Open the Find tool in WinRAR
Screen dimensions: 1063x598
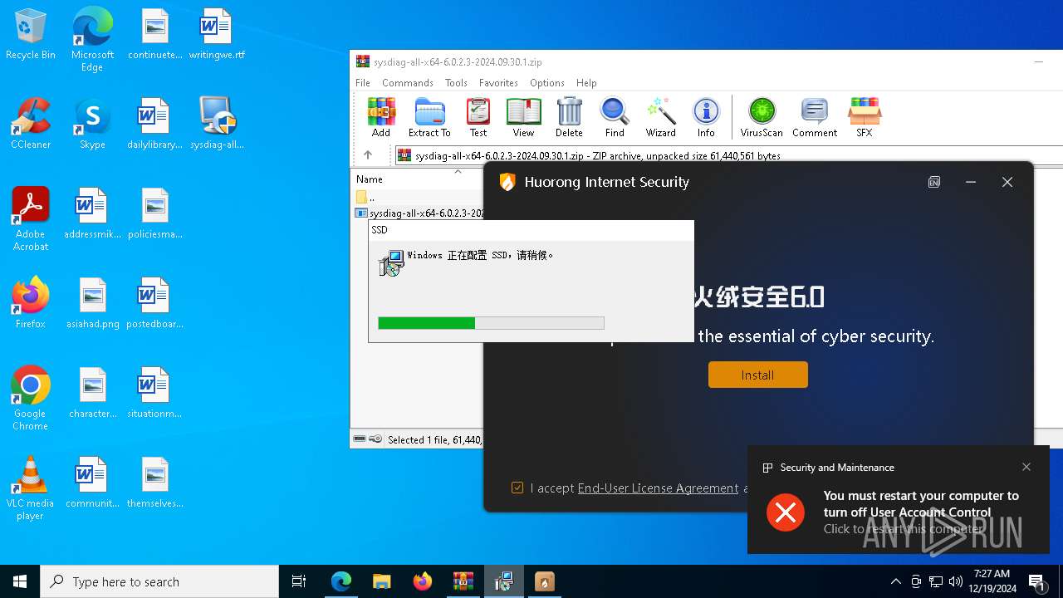(x=615, y=117)
